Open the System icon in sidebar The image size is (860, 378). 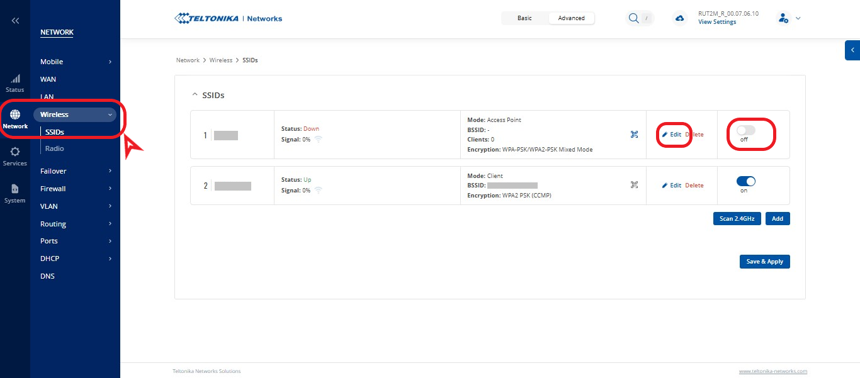[x=15, y=189]
